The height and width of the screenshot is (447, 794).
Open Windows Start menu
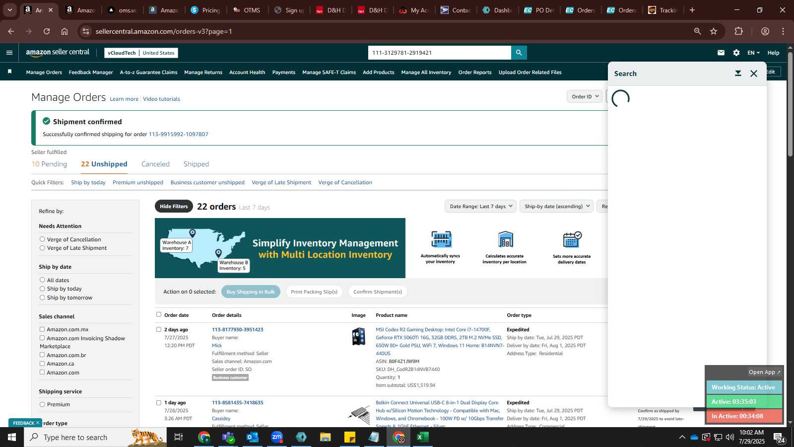12,437
